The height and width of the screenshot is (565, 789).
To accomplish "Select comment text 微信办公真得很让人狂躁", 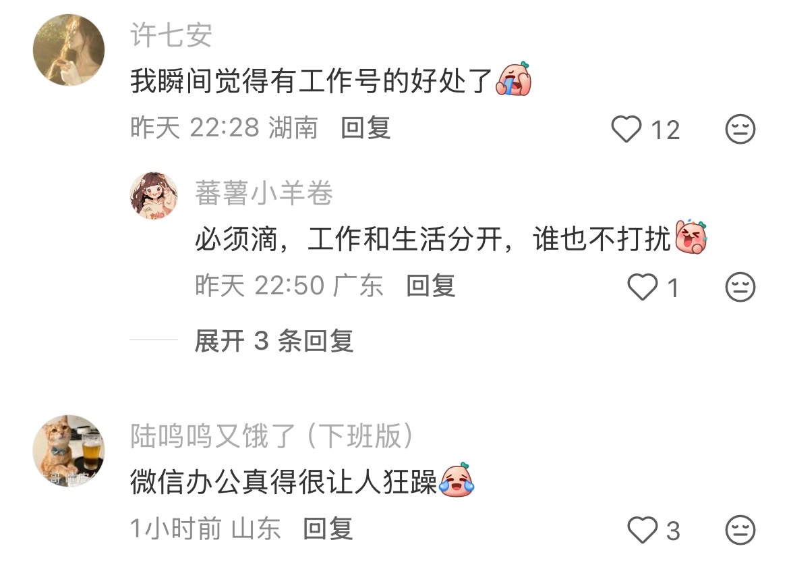I will [284, 481].
